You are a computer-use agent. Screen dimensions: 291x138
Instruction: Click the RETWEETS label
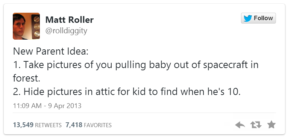click(x=48, y=125)
